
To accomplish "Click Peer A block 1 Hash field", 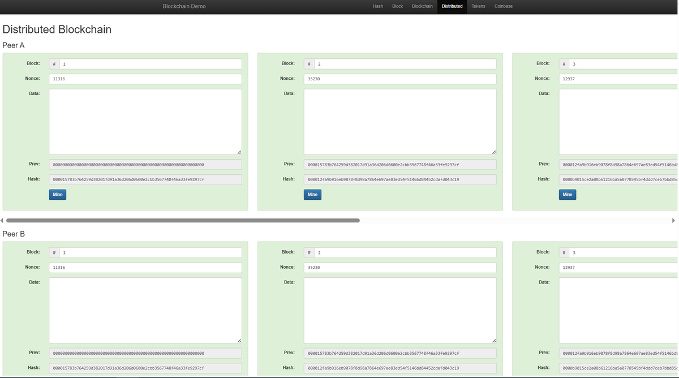I will pos(145,179).
